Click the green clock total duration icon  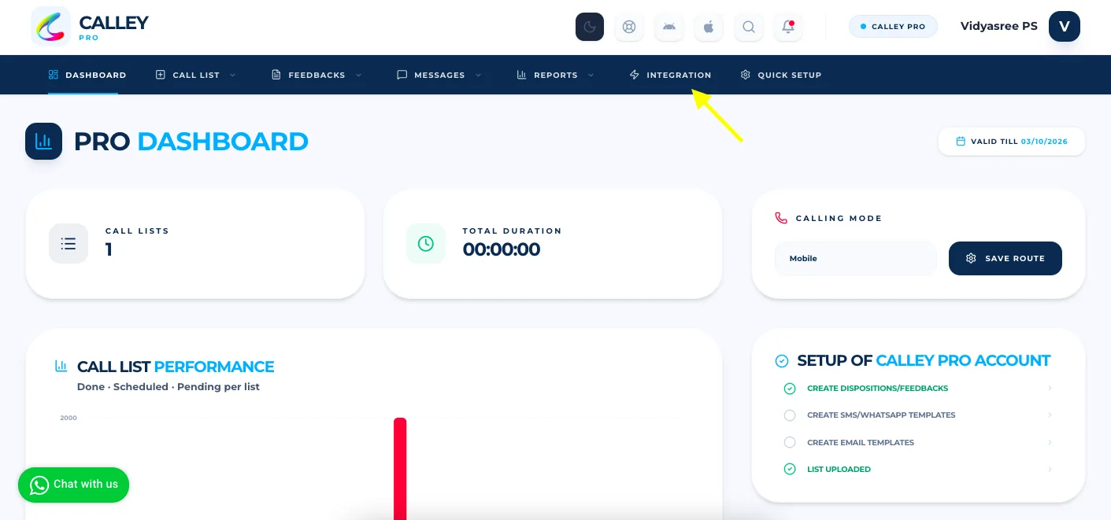[426, 243]
